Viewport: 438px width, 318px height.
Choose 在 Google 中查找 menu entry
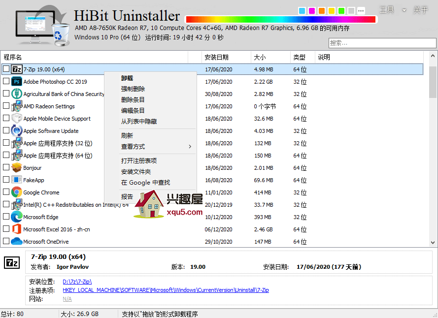click(x=150, y=183)
